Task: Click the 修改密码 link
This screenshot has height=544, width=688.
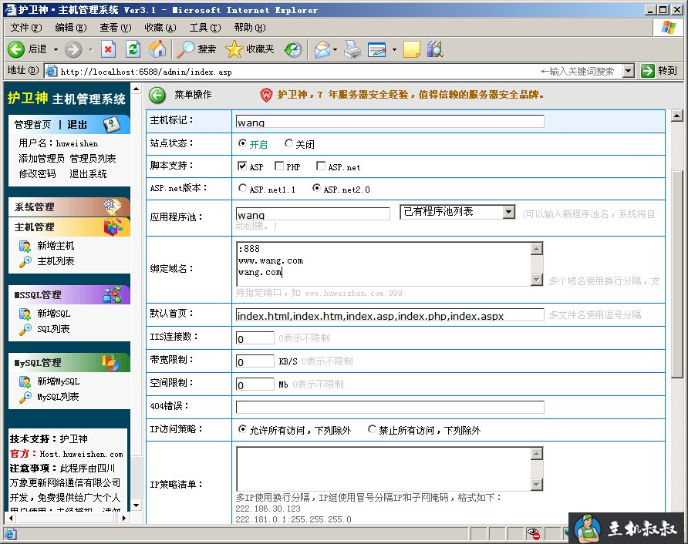Action: [37, 174]
